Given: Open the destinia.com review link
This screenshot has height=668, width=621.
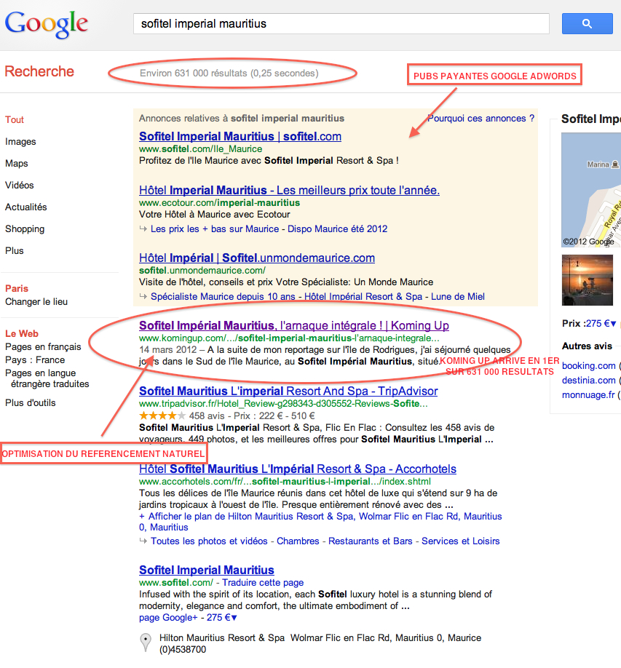Looking at the screenshot, I should tap(589, 381).
